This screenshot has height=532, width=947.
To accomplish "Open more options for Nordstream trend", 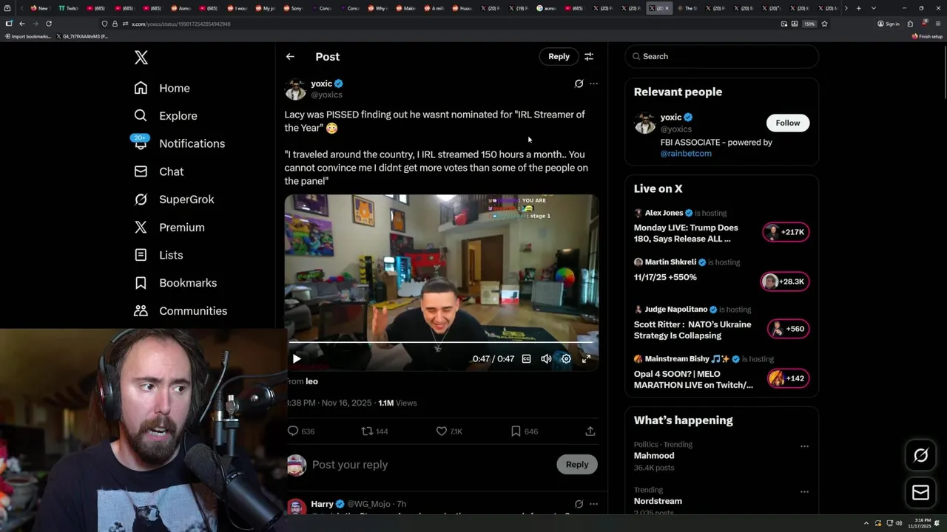I will pyautogui.click(x=804, y=491).
